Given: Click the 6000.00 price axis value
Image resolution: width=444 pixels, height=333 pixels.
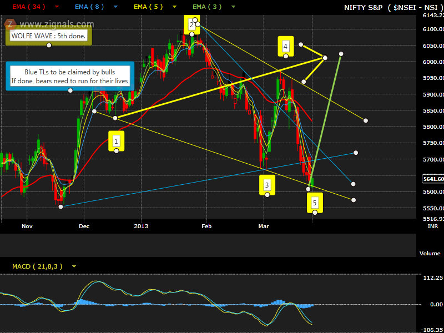Looking at the screenshot, I should pos(433,62).
